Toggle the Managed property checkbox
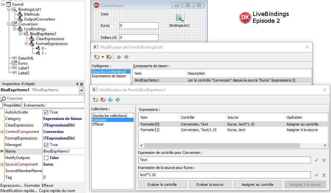The width and height of the screenshot is (331, 193). pos(46,145)
